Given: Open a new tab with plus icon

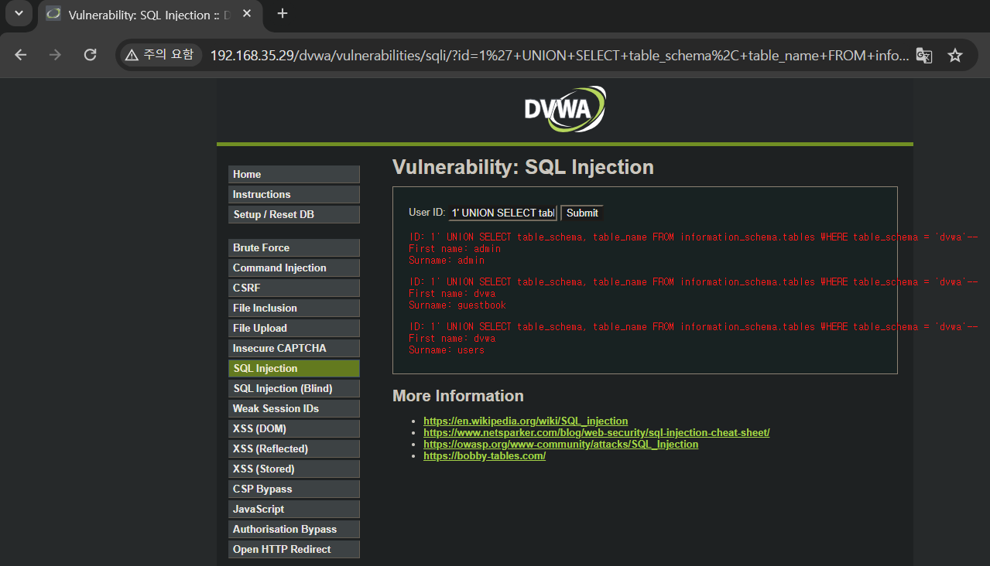Looking at the screenshot, I should (283, 13).
